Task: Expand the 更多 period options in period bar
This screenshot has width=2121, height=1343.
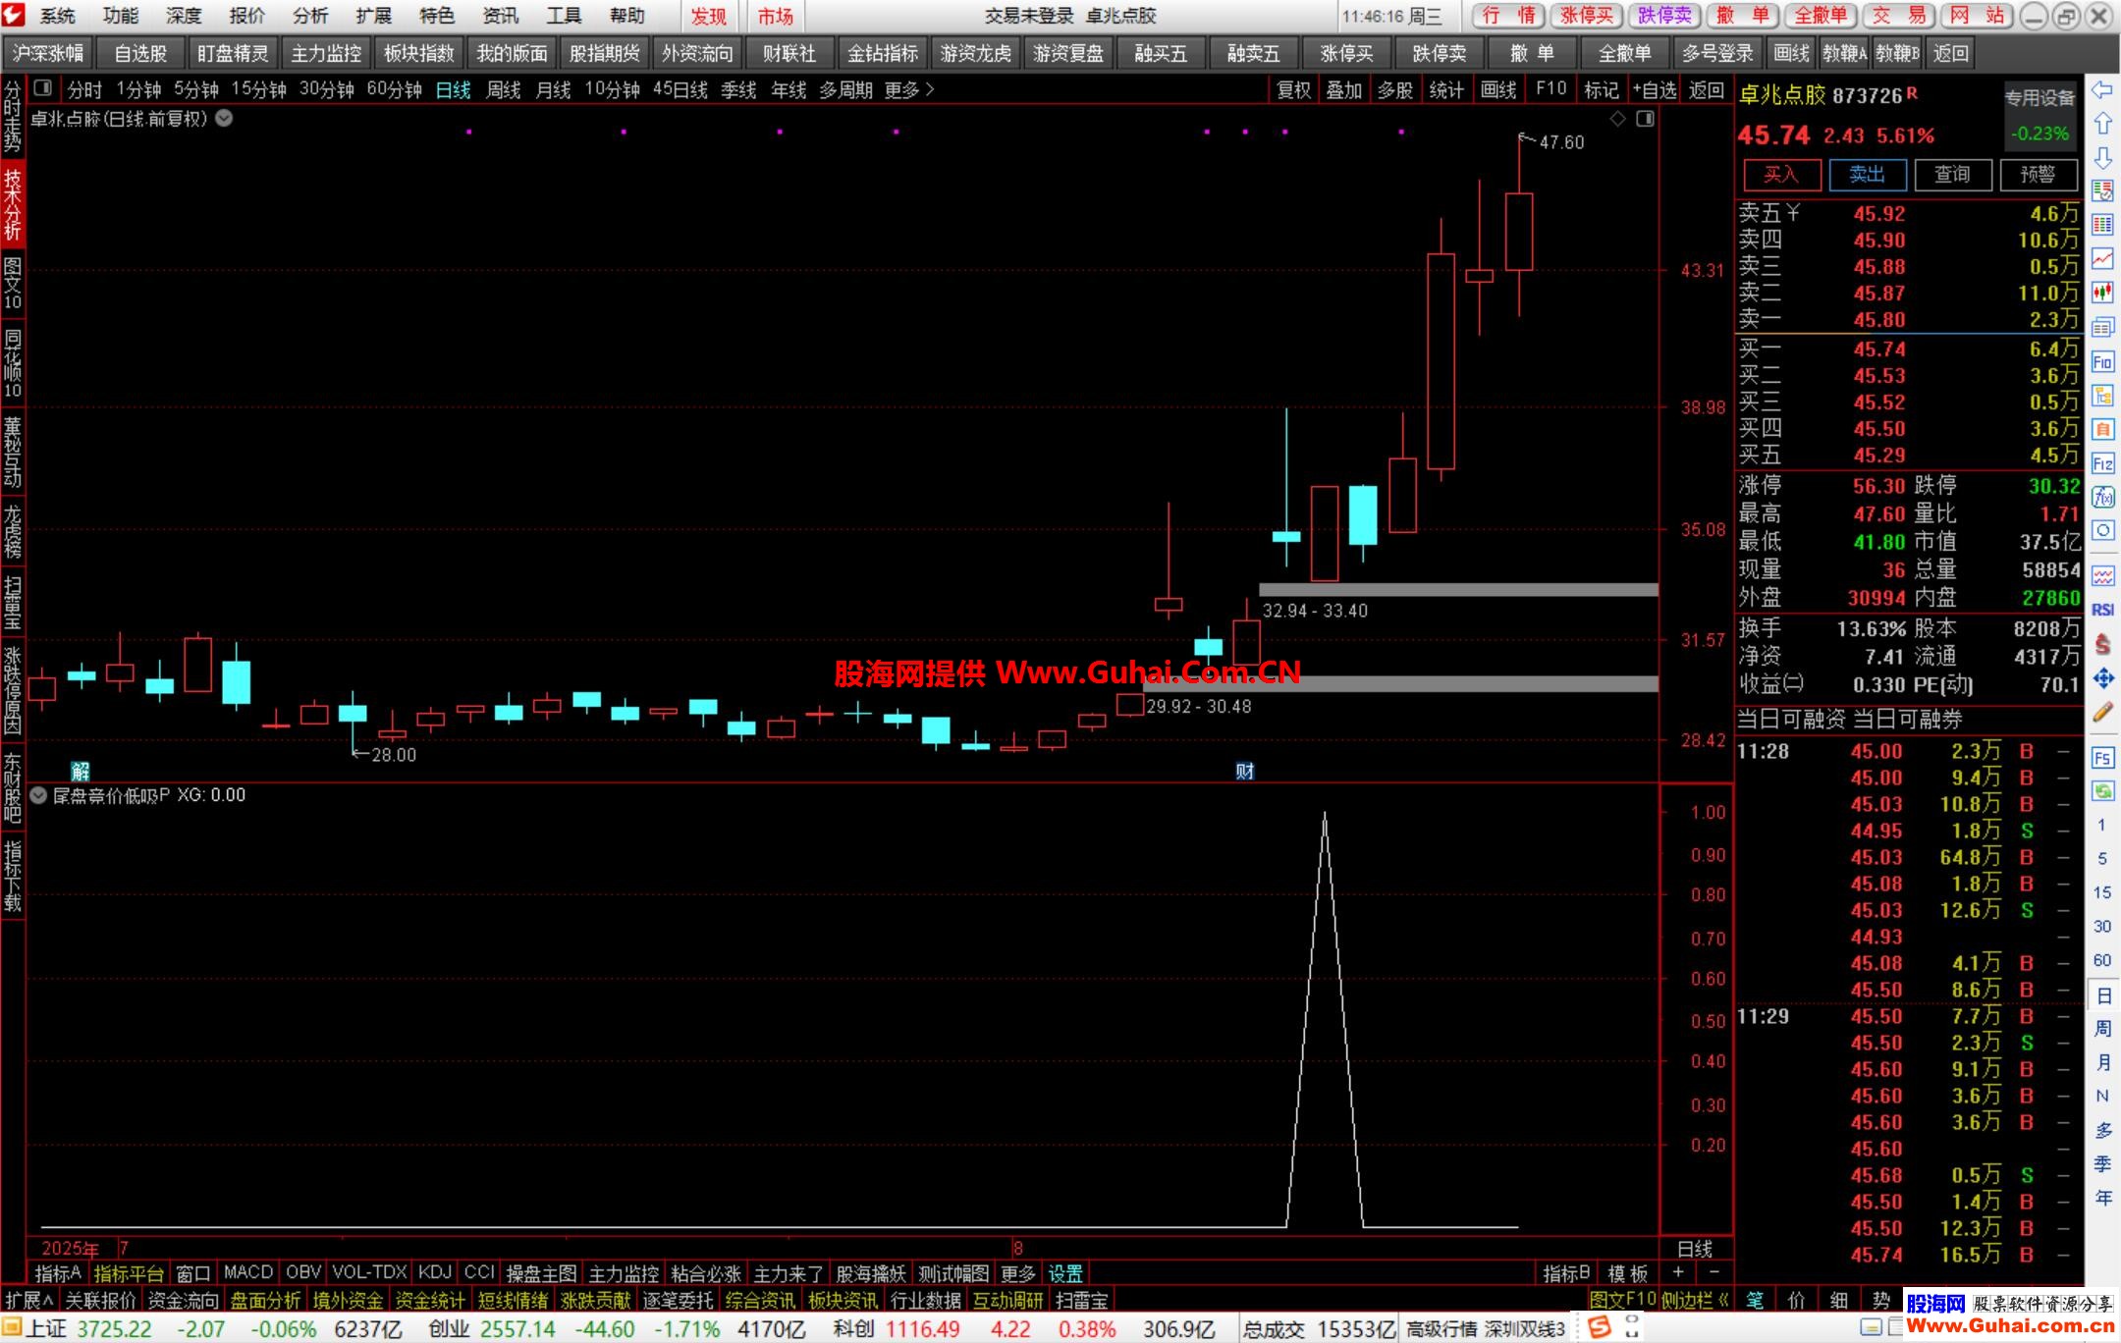Action: coord(908,90)
